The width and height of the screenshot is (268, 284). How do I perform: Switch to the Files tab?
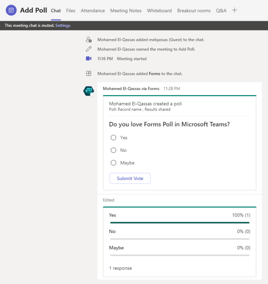point(70,10)
